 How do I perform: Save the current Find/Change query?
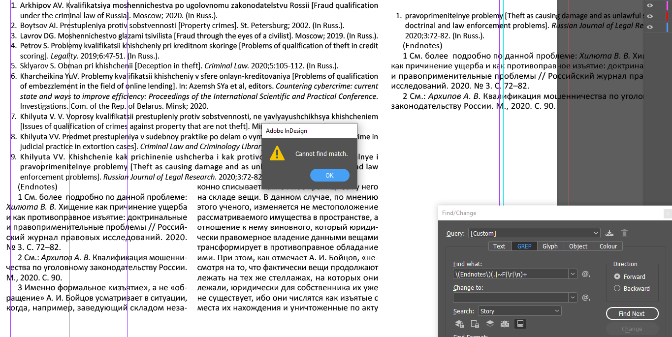click(609, 233)
